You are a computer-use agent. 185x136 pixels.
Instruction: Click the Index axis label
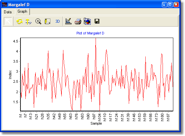10,75
